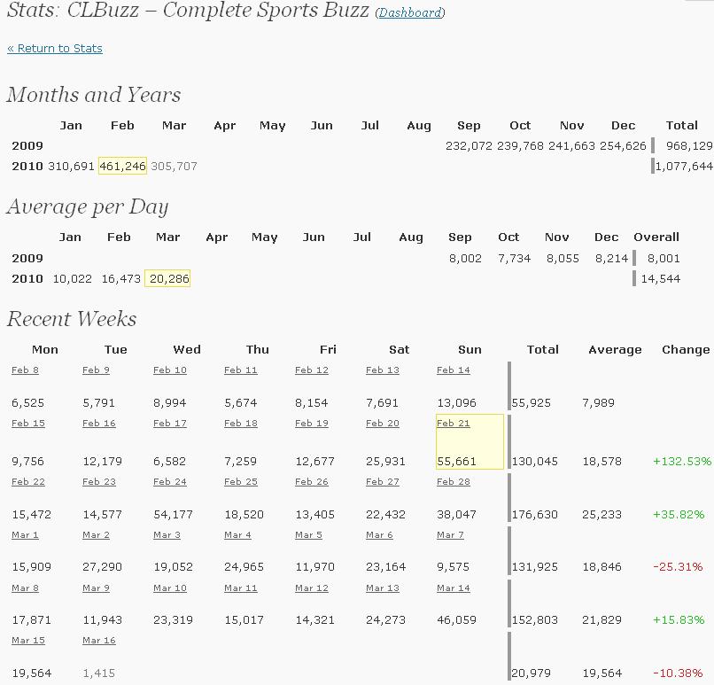Select the Feb 21 date link
The image size is (714, 685).
pyautogui.click(x=454, y=424)
